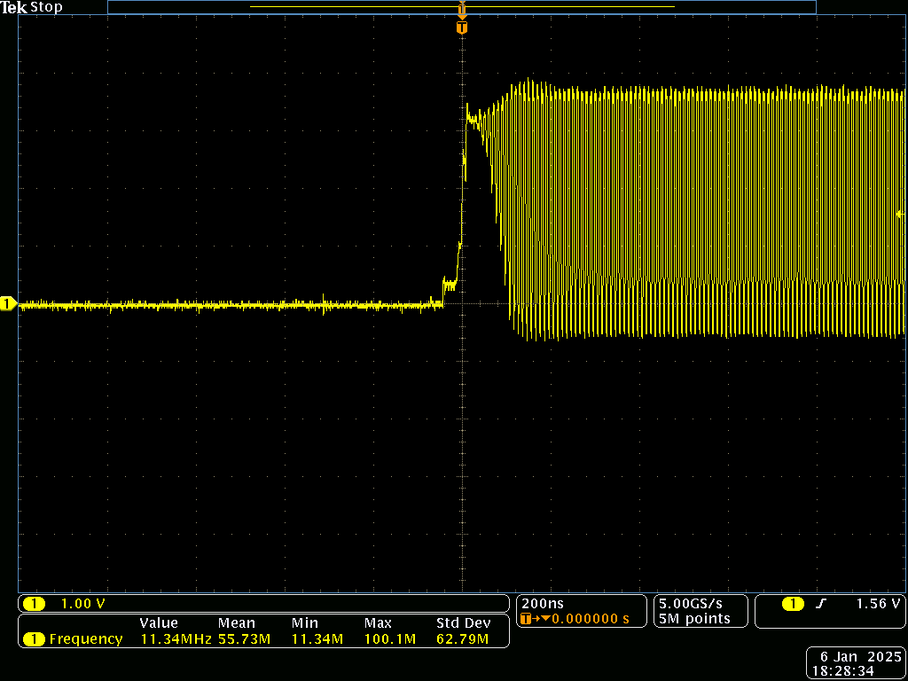Image resolution: width=908 pixels, height=681 pixels.
Task: Click the 5M points record length readout
Action: click(x=693, y=618)
